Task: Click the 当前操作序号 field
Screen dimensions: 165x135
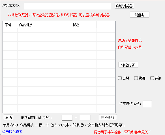Action: (147, 104)
